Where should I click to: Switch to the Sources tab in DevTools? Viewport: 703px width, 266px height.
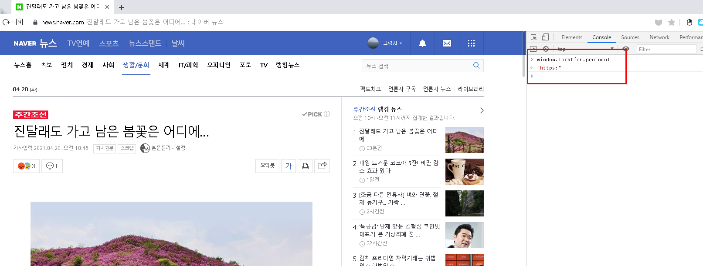pos(630,37)
